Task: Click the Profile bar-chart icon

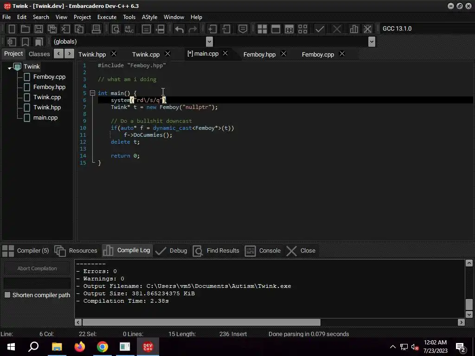Action: [353, 29]
